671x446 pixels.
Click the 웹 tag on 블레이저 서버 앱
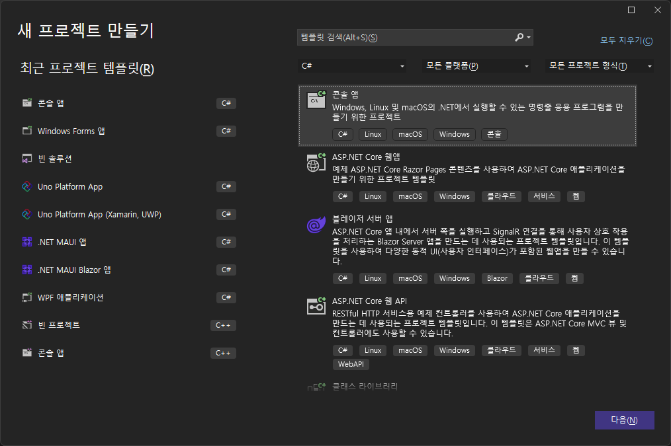click(x=574, y=278)
